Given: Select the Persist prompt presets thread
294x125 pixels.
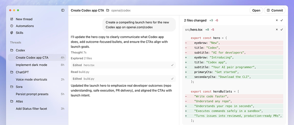Looking at the screenshot, I should (x=37, y=94).
